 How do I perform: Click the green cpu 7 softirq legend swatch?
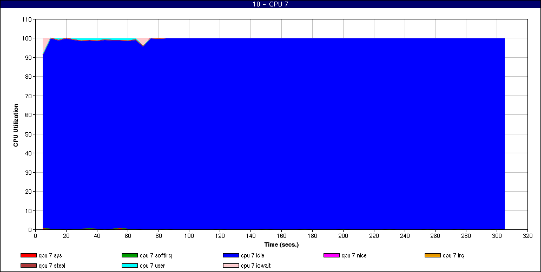coord(129,255)
